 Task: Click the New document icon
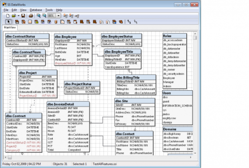coord(8,16)
